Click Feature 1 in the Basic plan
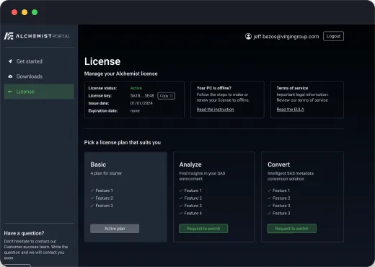Viewport: 375px width, 267px height. [x=104, y=191]
